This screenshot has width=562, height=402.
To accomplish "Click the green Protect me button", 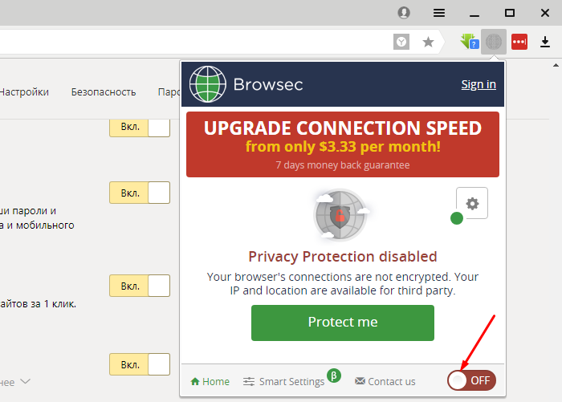I will coord(343,323).
